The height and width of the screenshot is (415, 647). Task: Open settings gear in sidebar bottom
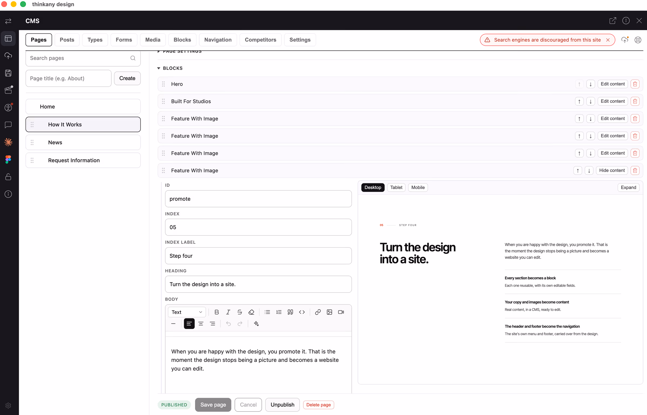8,406
